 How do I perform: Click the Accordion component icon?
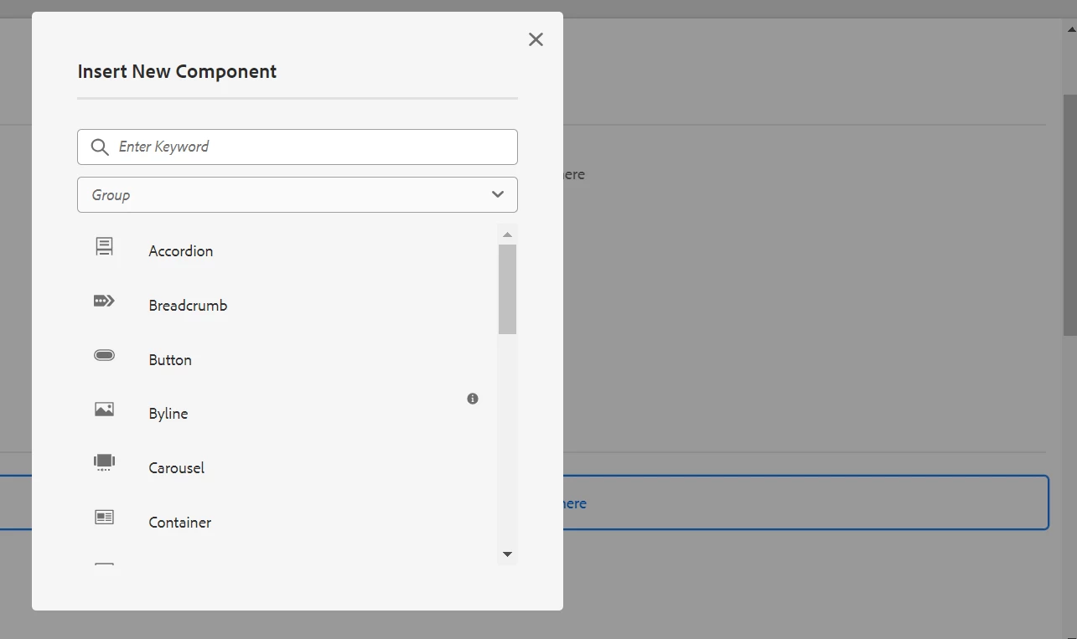(104, 246)
